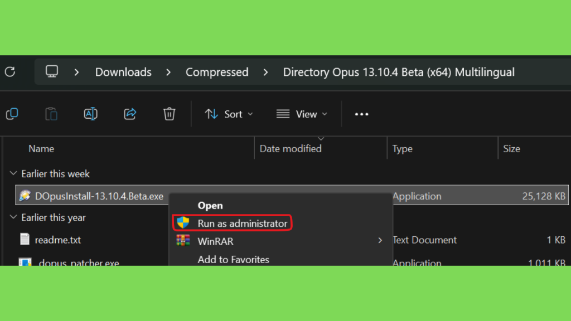Viewport: 571px width, 321px height.
Task: Click the Refresh icon in the address bar
Action: click(x=10, y=72)
